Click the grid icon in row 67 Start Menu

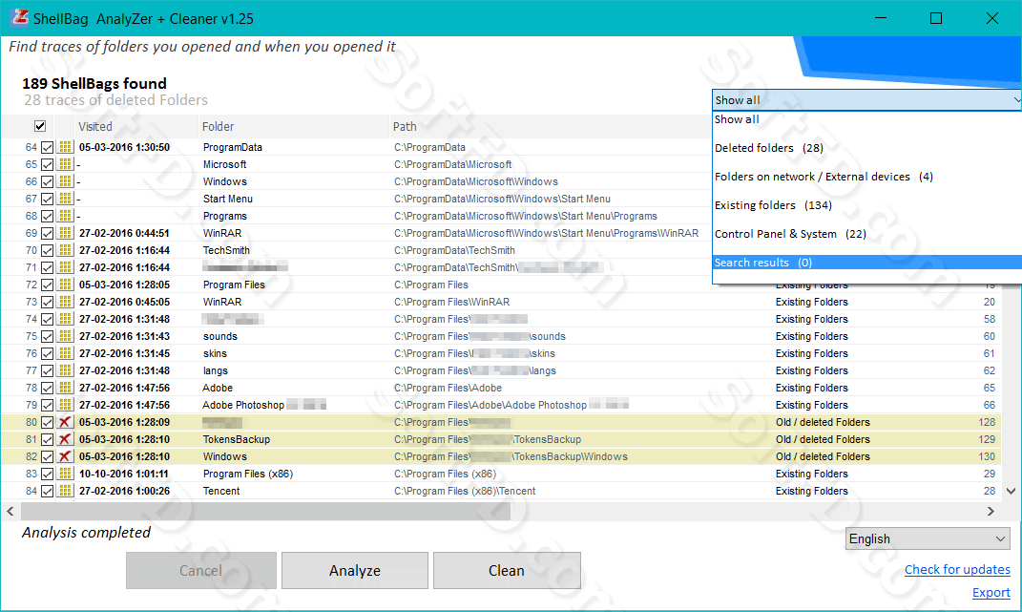(65, 199)
